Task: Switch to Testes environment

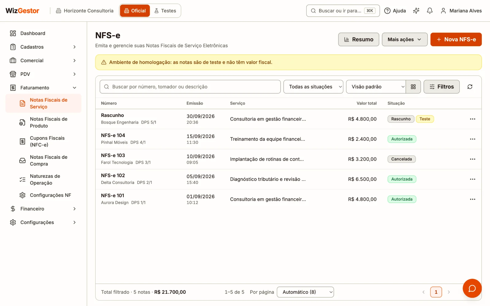Action: [165, 11]
